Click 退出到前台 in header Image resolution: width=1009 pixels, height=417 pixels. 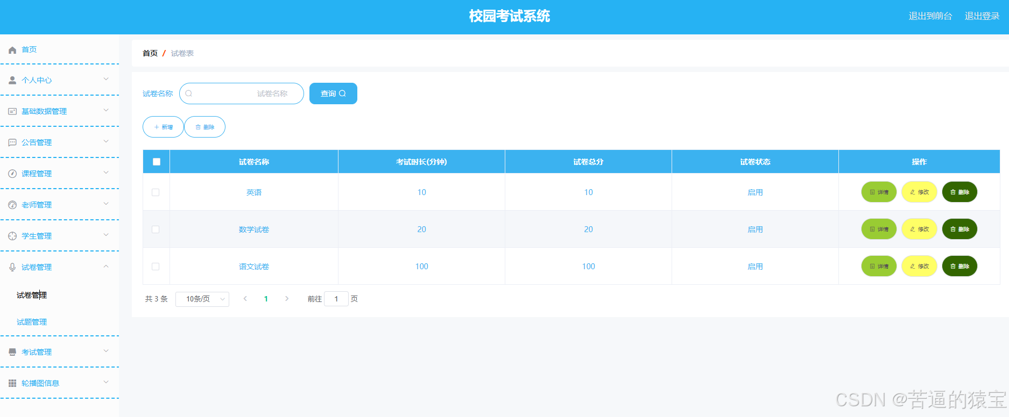(x=930, y=16)
